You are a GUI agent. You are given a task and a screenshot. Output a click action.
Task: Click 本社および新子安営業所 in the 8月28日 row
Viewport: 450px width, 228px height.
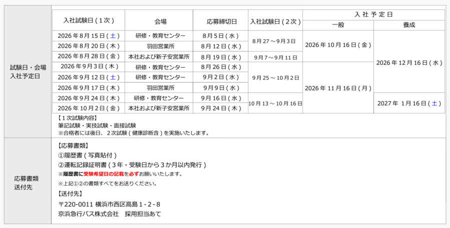(x=158, y=57)
